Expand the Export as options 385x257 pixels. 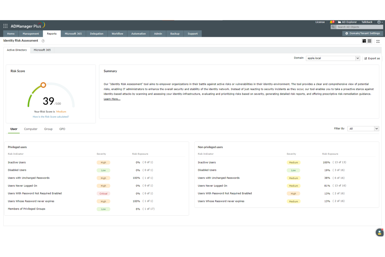372,58
